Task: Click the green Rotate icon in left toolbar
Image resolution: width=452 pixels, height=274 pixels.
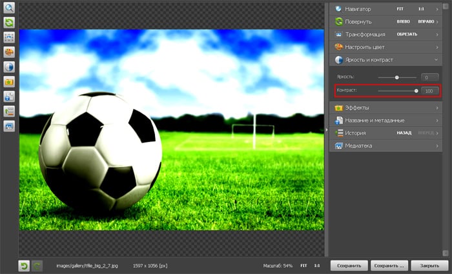Action: (x=10, y=23)
